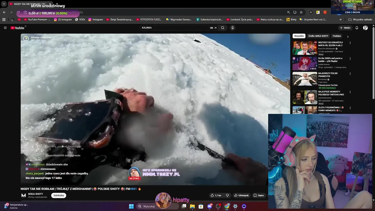Open more options for NAJLEPSZE MOMENTY video

click(350, 92)
